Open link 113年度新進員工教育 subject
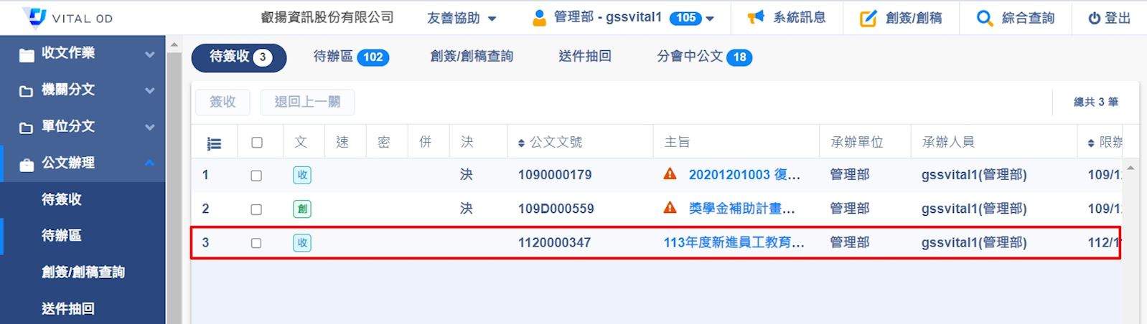Image resolution: width=1147 pixels, height=324 pixels. click(734, 242)
